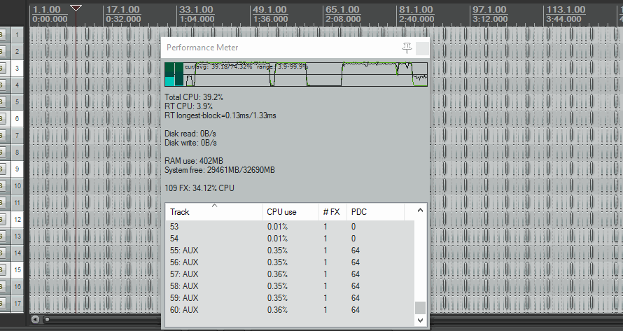The image size is (623, 331).
Task: Select the 57: AUX row
Action: point(290,274)
